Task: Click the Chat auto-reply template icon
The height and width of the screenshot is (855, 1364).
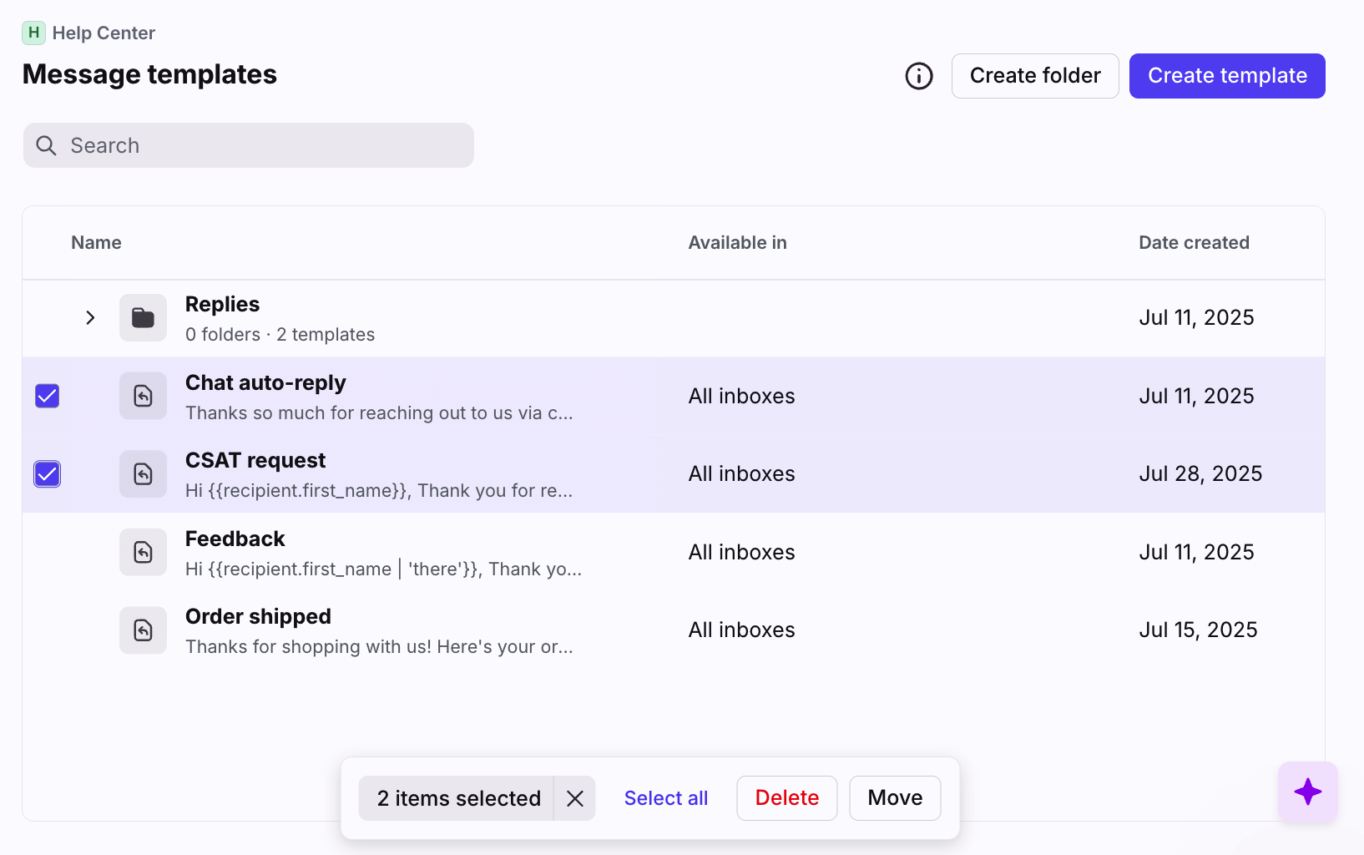Action: [x=143, y=396]
